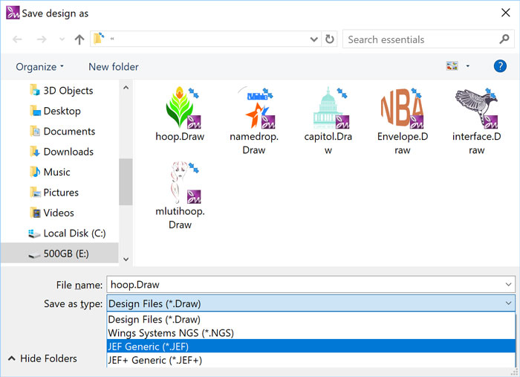
Task: Click the search magnifier icon
Action: coord(504,39)
